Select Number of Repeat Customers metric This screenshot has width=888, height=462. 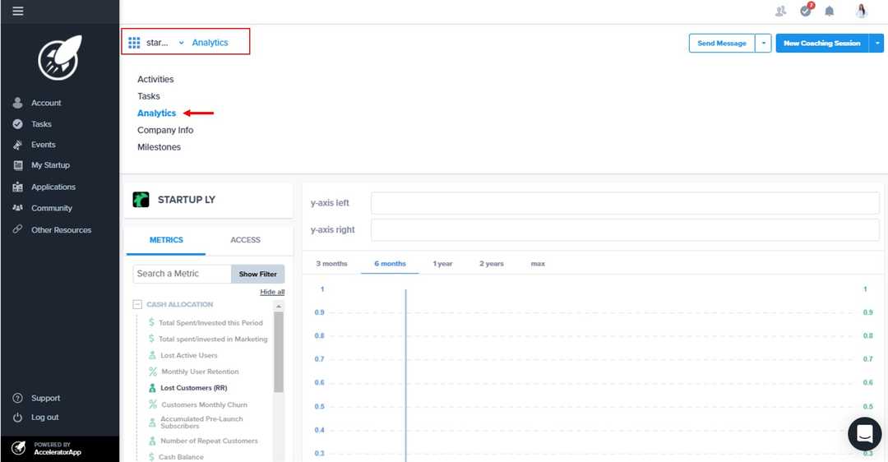coord(209,441)
